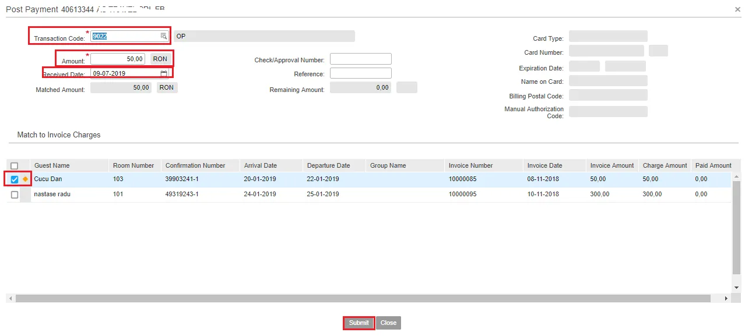
Task: Click confirmation number 49319243-1
Action: 182,194
